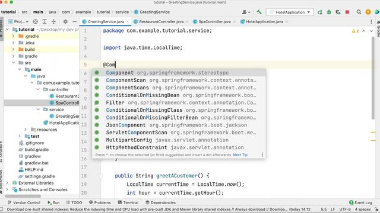
Task: Select HELP.md file in project tree
Action: tap(34, 170)
